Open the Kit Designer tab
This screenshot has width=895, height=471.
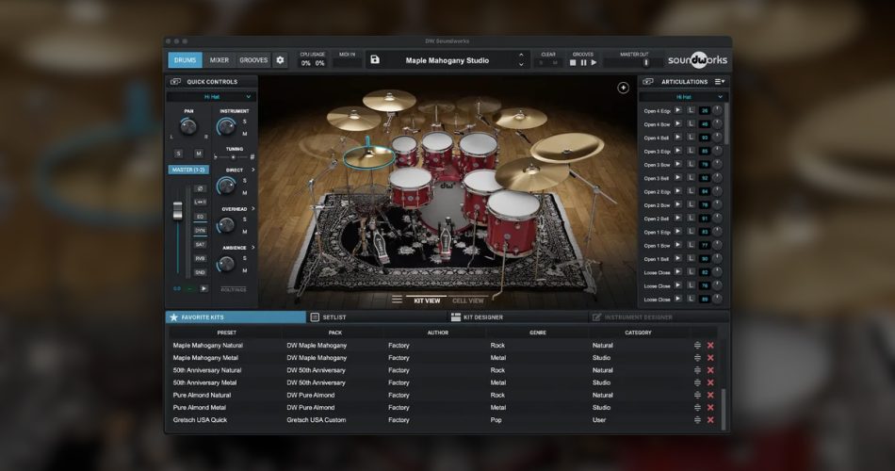click(x=483, y=317)
